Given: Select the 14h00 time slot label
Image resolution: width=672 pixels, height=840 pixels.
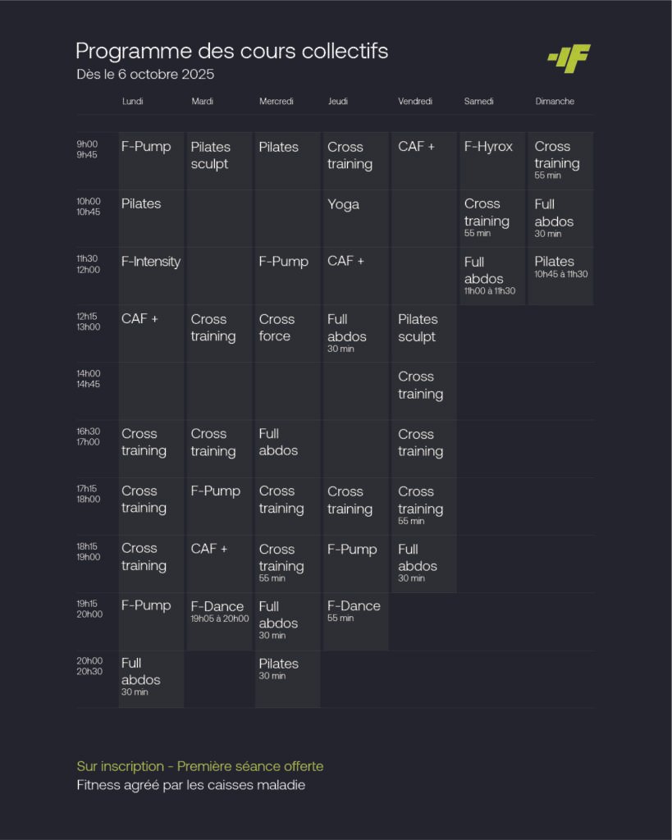Looking at the screenshot, I should 89,378.
